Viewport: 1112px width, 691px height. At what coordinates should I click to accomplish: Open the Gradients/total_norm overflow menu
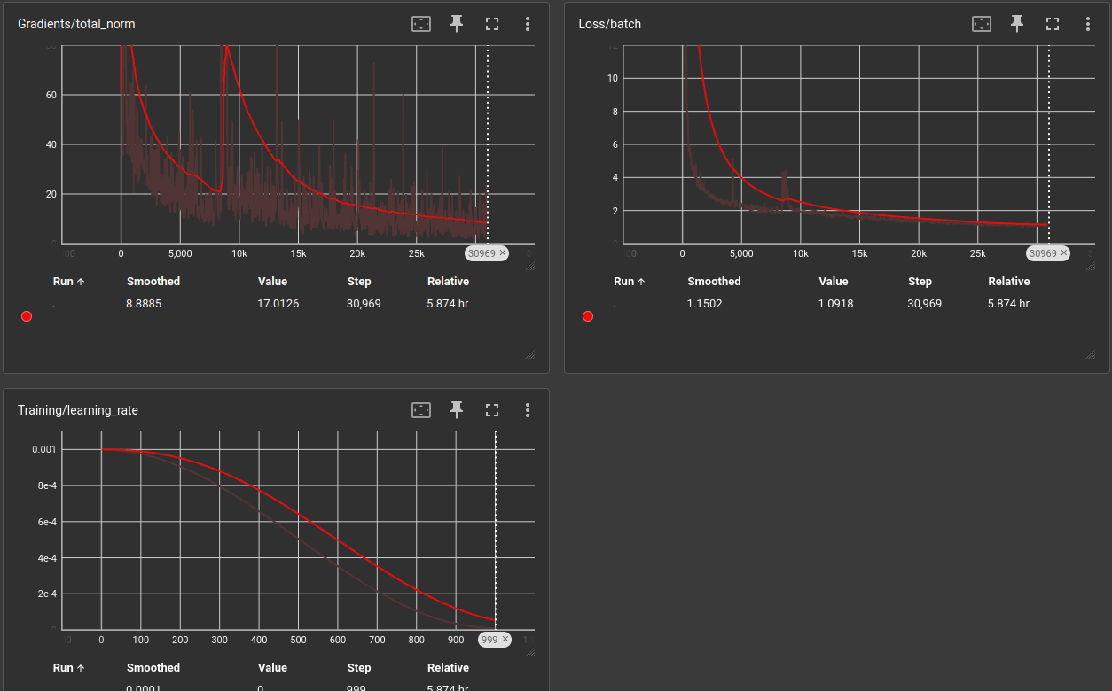[x=528, y=24]
